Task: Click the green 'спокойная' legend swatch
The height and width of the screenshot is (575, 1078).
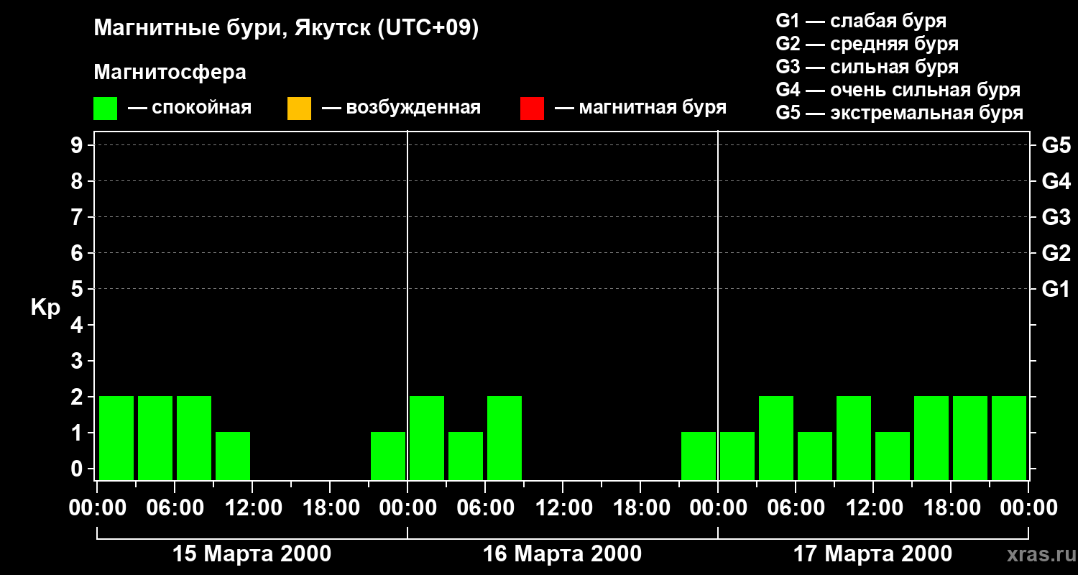Action: tap(105, 109)
